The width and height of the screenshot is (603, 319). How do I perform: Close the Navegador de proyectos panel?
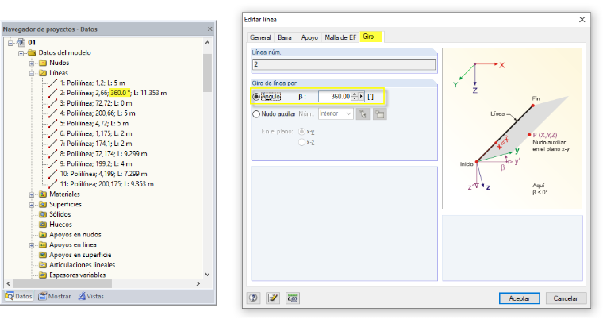(209, 29)
